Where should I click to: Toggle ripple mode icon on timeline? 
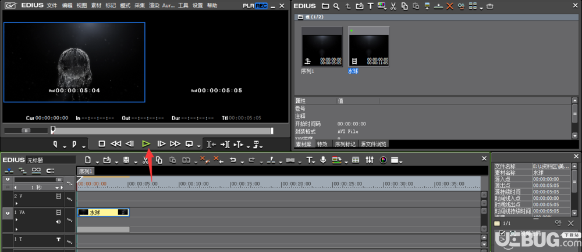click(x=23, y=171)
